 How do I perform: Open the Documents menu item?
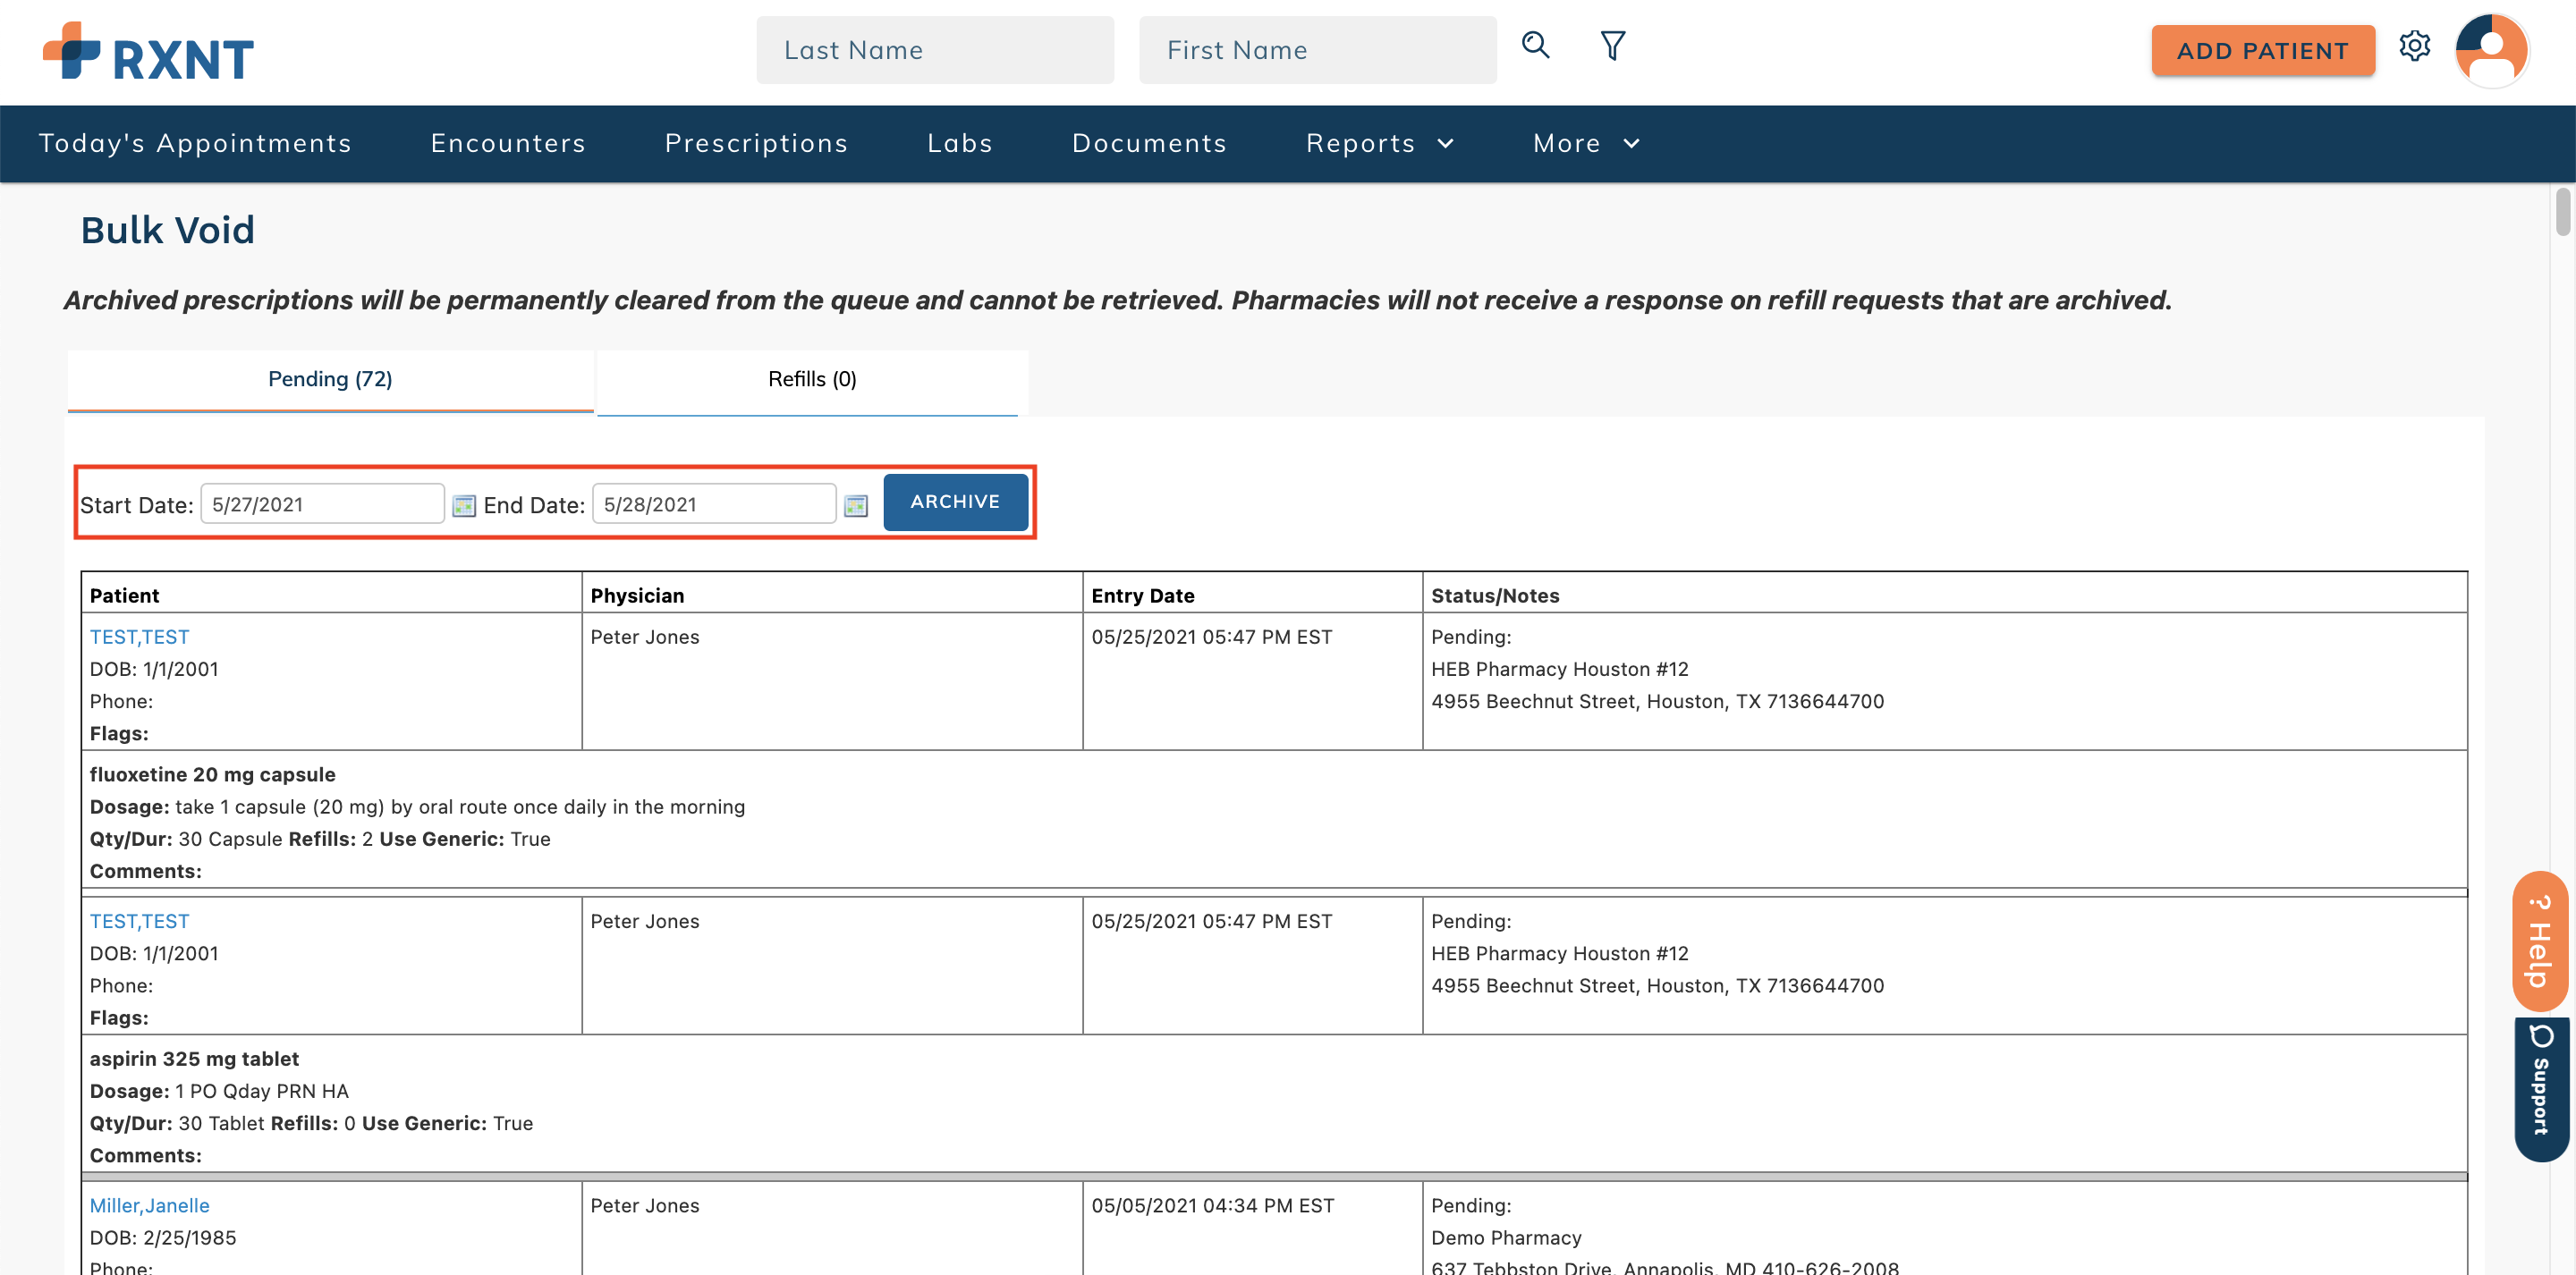click(1149, 143)
